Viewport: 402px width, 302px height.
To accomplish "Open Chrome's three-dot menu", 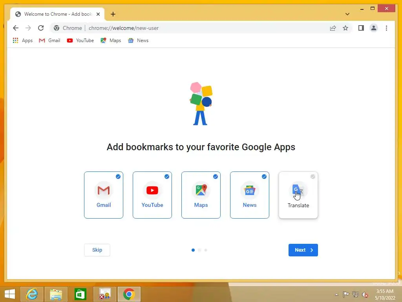I will point(386,28).
